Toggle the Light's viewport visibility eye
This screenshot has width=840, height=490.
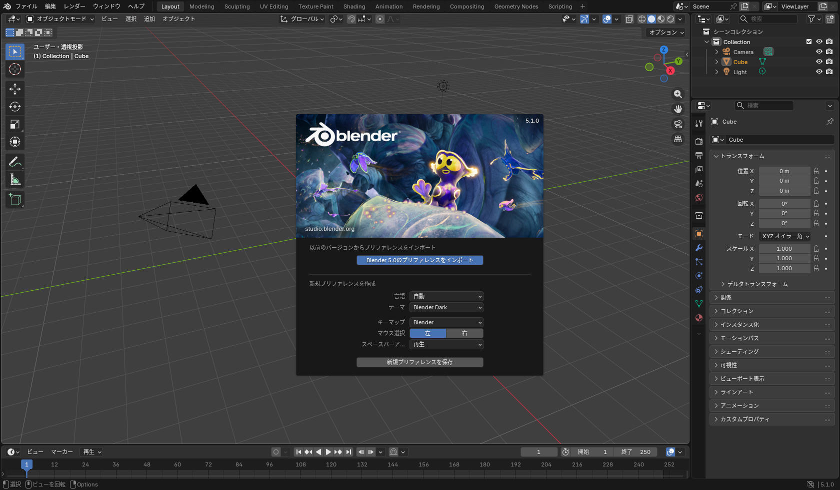pos(818,71)
